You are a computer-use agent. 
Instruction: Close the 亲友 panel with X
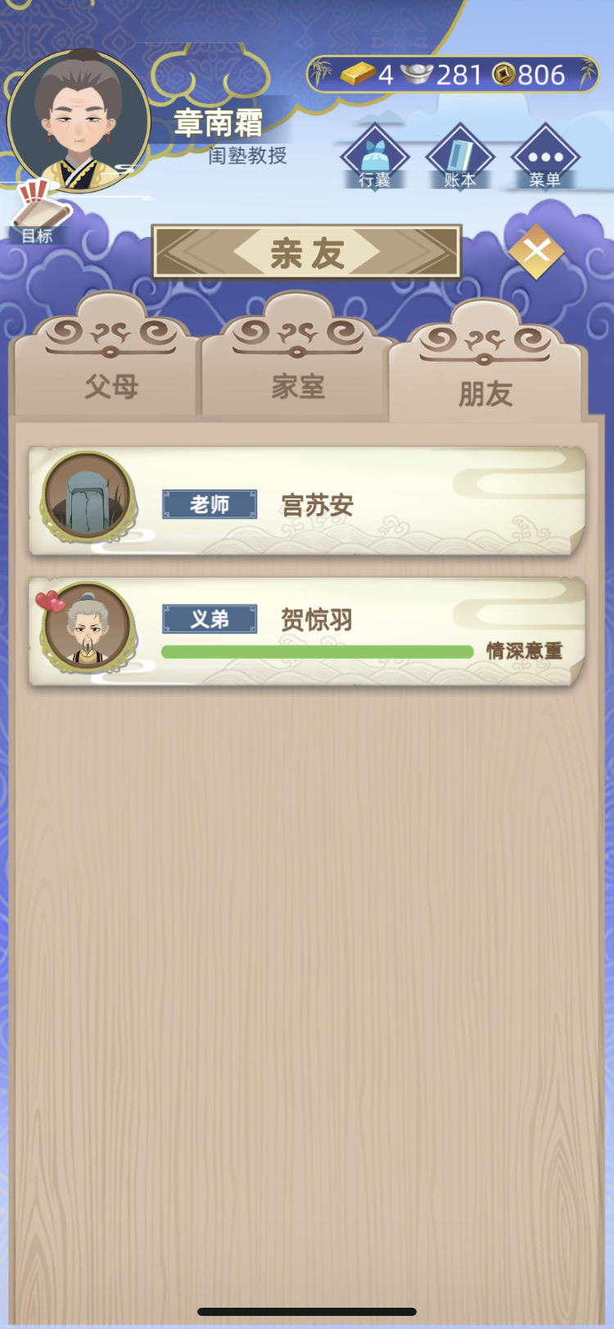536,251
